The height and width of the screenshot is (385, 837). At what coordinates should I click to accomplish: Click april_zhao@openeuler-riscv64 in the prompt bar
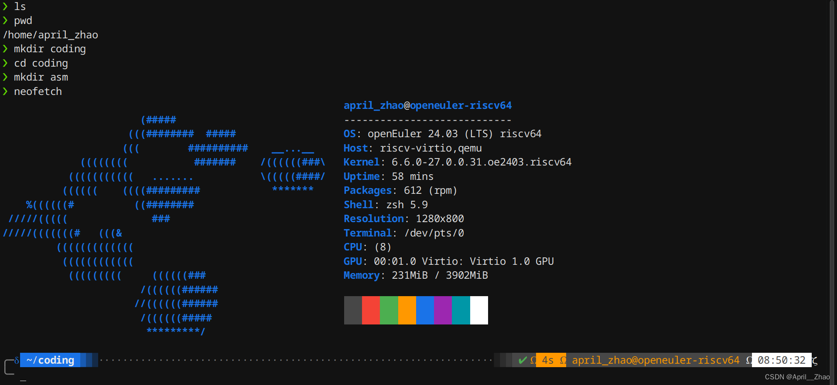coord(656,360)
